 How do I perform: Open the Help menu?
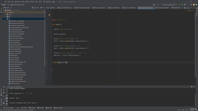click(54, 2)
